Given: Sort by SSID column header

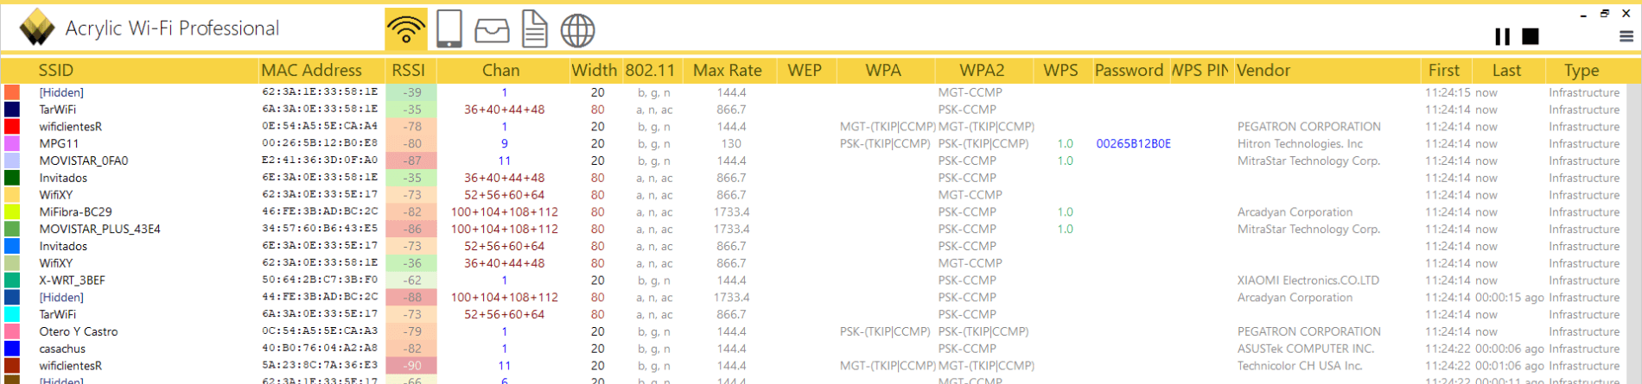Looking at the screenshot, I should 56,70.
